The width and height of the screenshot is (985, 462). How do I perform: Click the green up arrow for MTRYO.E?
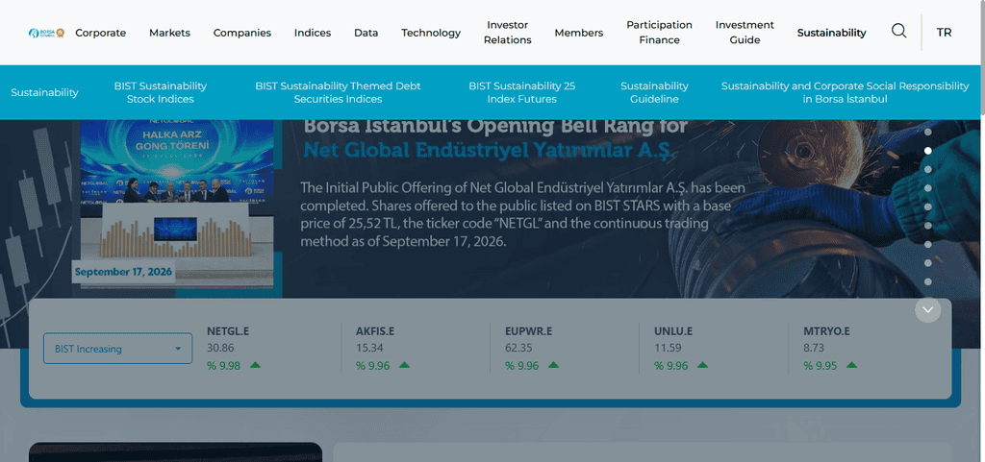851,365
